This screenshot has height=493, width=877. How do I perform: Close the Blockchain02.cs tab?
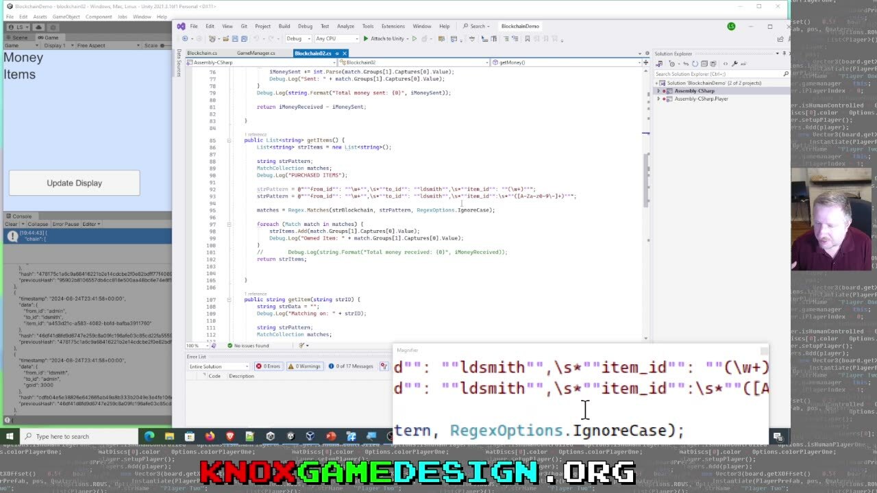click(x=345, y=53)
